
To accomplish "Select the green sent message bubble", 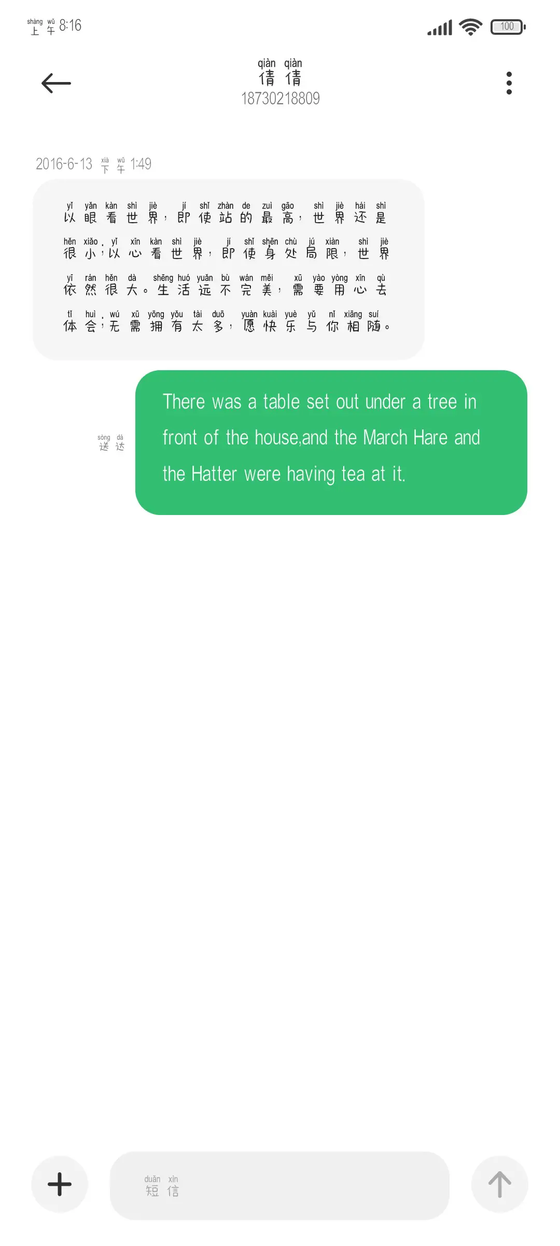I will [331, 442].
